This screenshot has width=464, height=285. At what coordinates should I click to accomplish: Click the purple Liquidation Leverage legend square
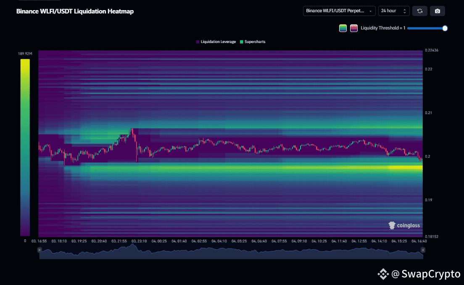[x=198, y=42]
